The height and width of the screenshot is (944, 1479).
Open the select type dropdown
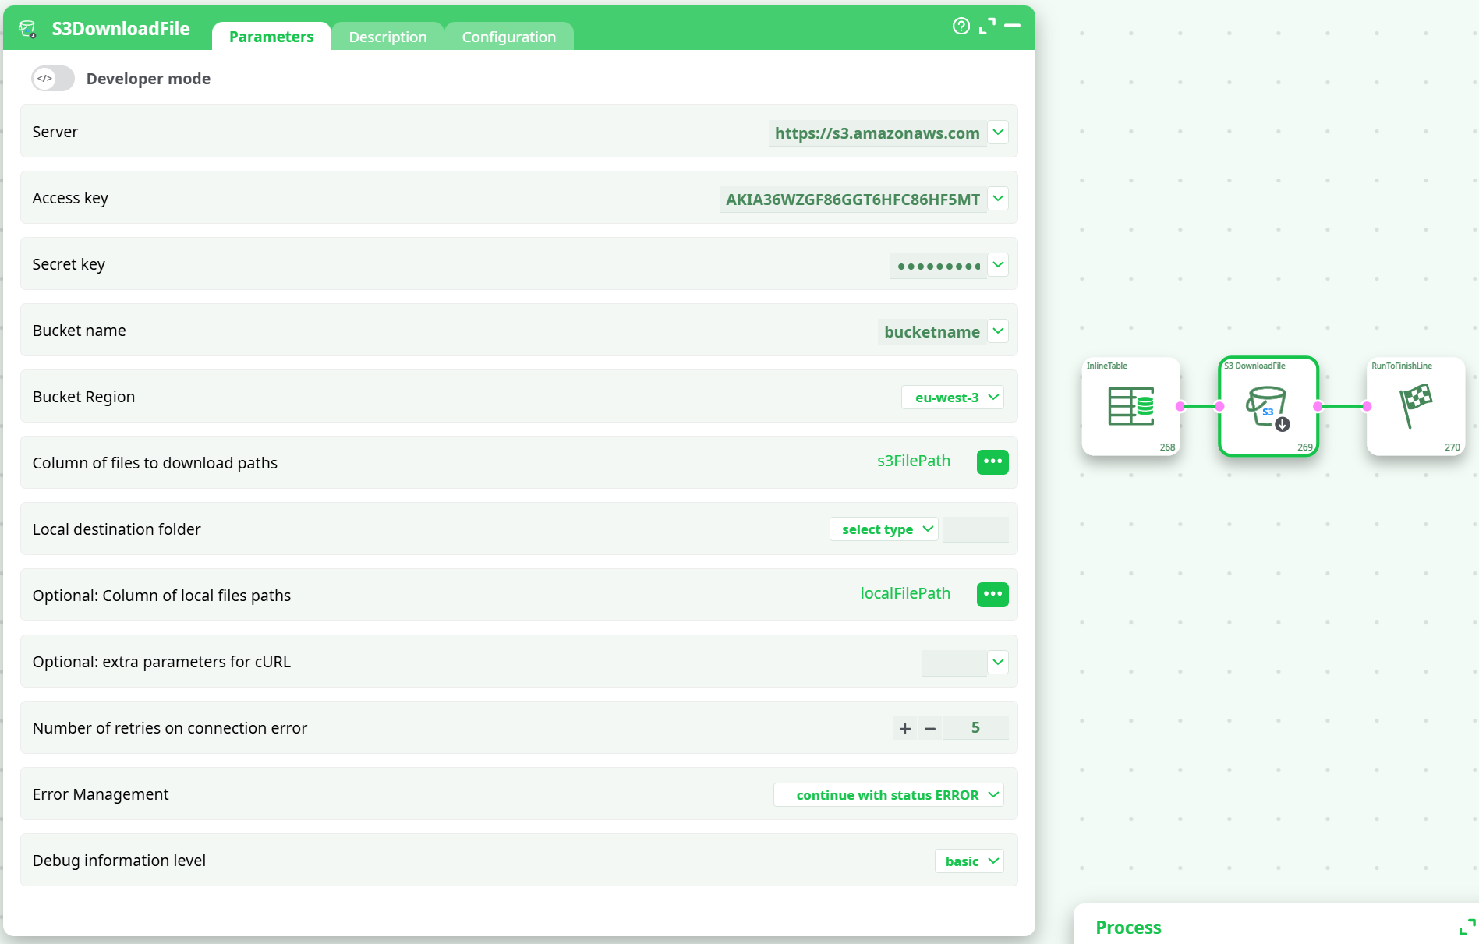pyautogui.click(x=883, y=529)
